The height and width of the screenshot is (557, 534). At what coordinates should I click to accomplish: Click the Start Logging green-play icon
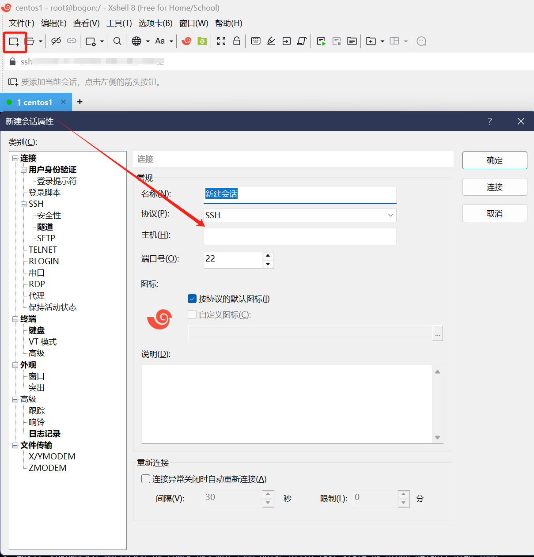[x=321, y=41]
